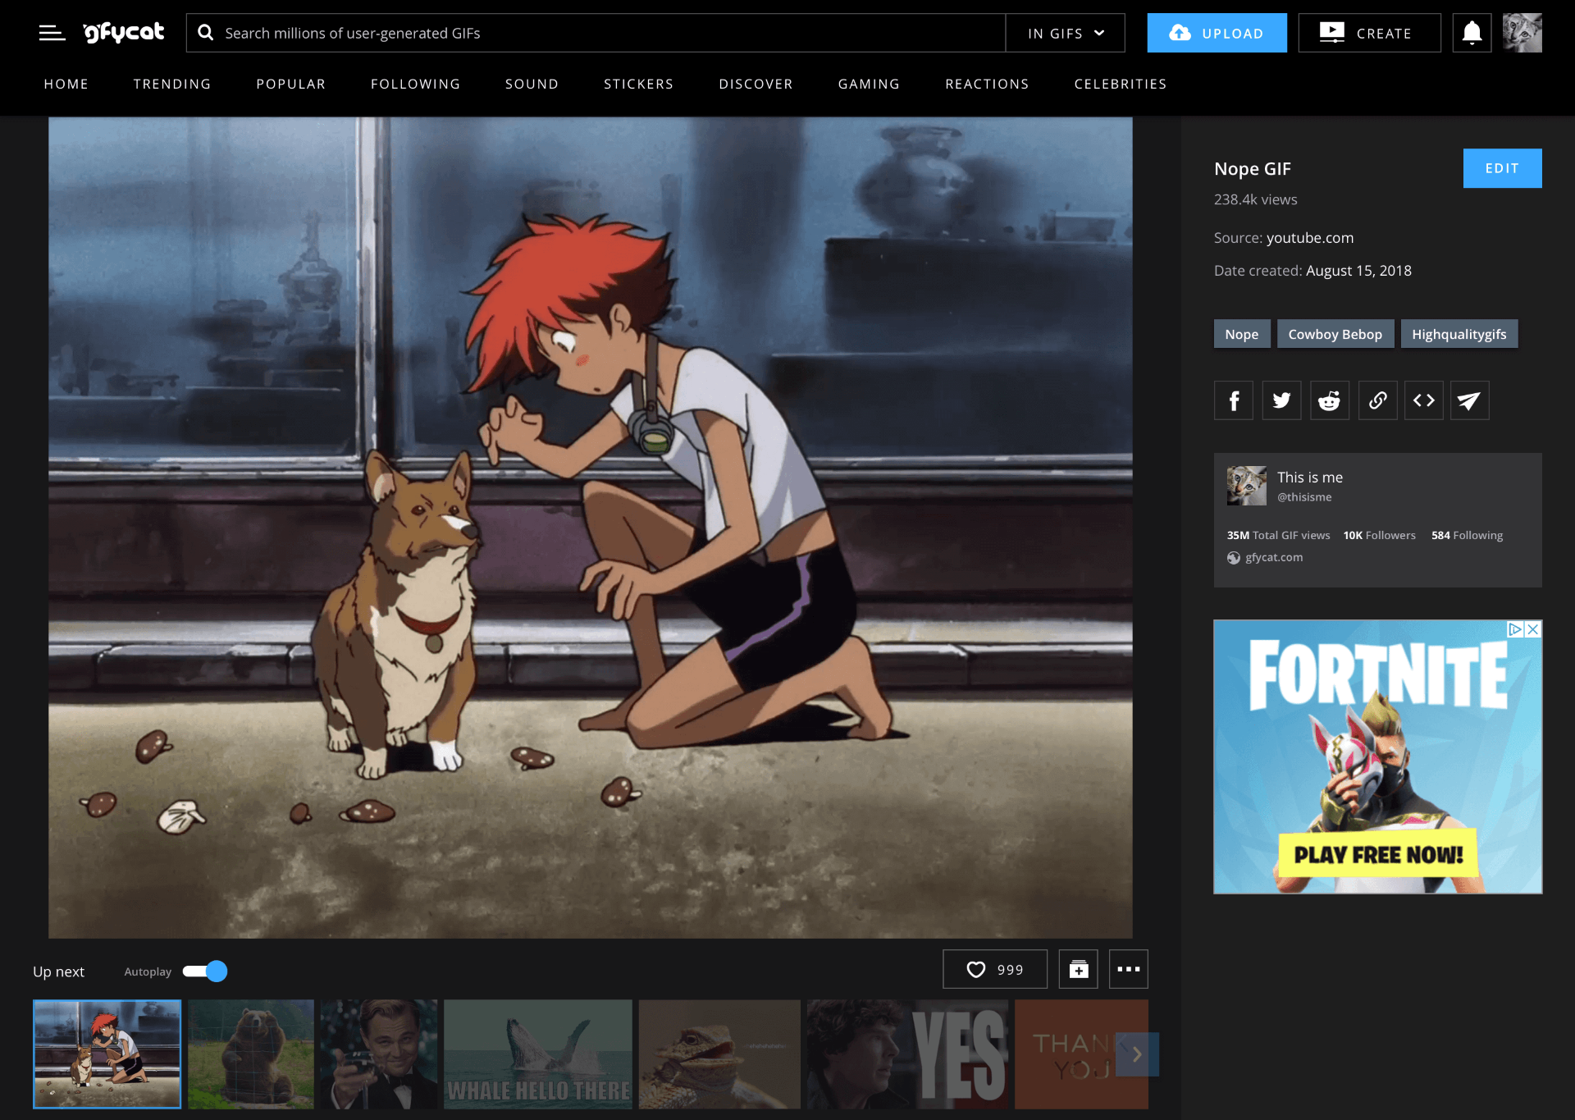Click the search magnifier icon
The height and width of the screenshot is (1120, 1575).
tap(206, 33)
